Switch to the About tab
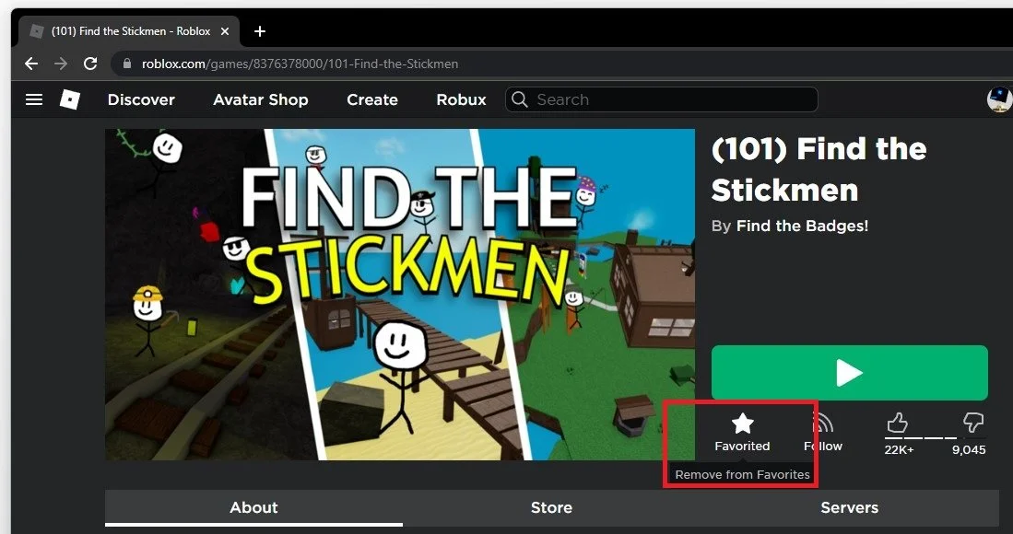The height and width of the screenshot is (534, 1013). [253, 507]
